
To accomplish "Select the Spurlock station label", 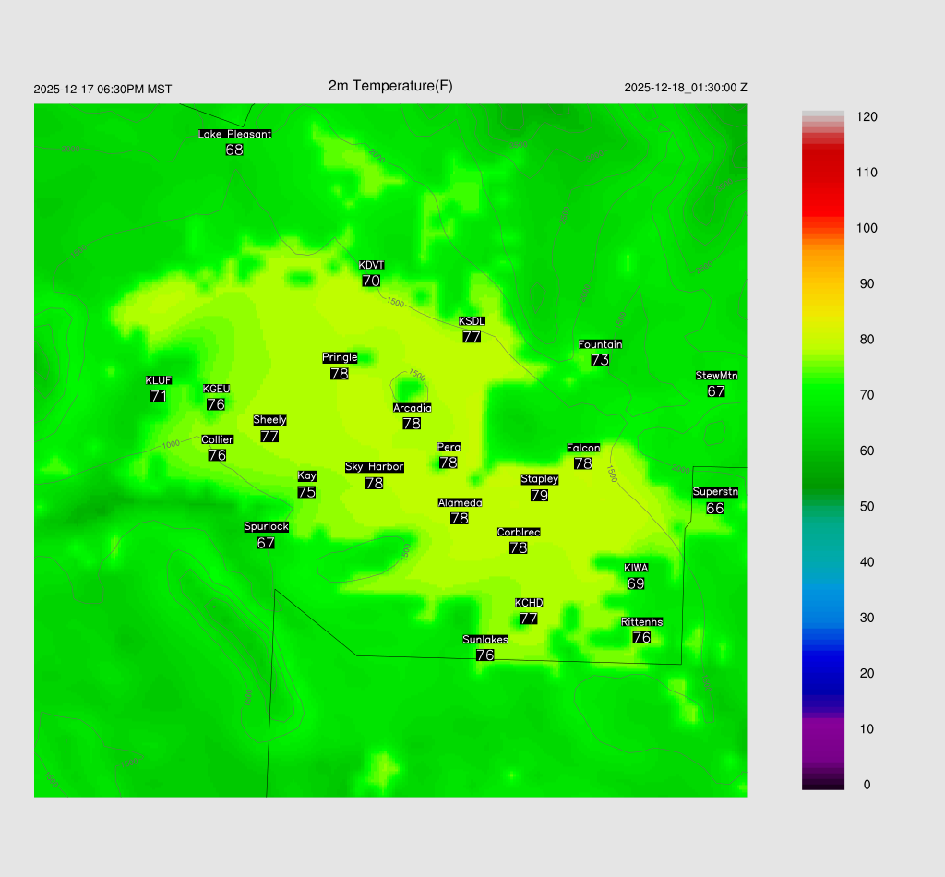I will pos(266,527).
